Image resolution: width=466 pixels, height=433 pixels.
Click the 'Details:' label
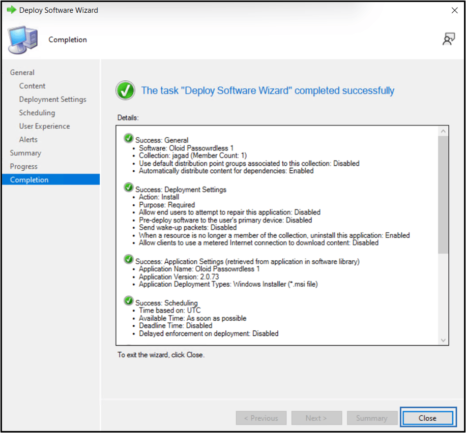(x=128, y=117)
